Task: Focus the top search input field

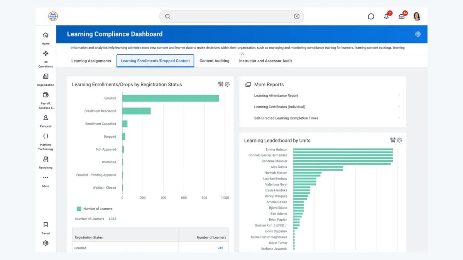Action: (x=231, y=17)
